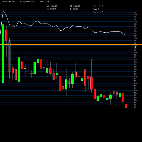Click the "279" price axis label
This screenshot has height=142, width=142.
(135, 42)
